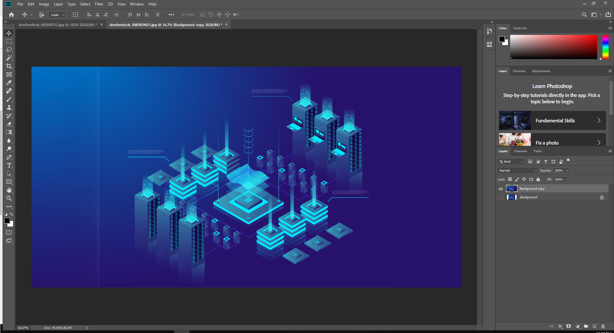Add a layer style via the fx icon
The image size is (614, 333).
click(x=560, y=326)
